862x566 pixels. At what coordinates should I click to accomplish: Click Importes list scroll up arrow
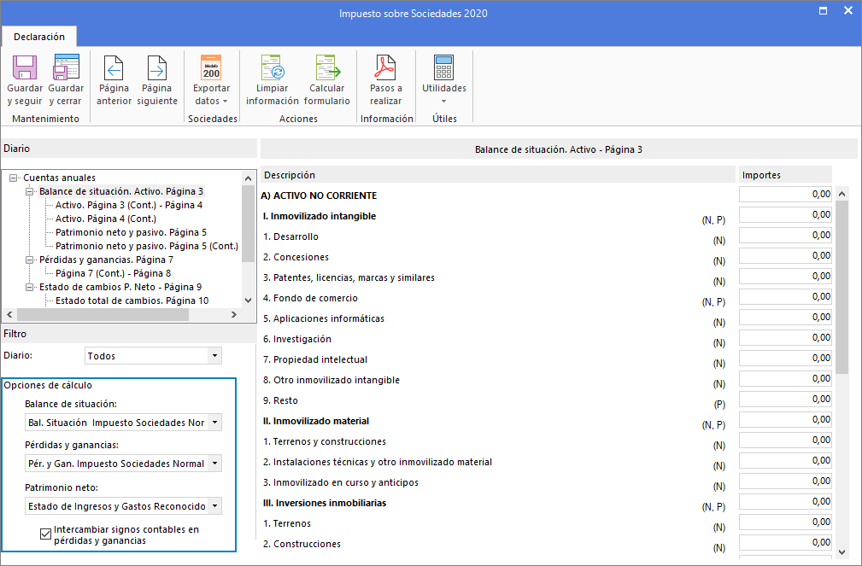(841, 194)
